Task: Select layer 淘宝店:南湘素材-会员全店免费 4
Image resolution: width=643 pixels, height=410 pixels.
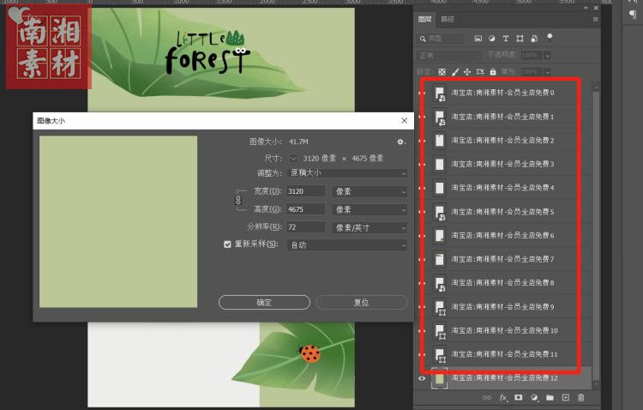Action: (502, 188)
